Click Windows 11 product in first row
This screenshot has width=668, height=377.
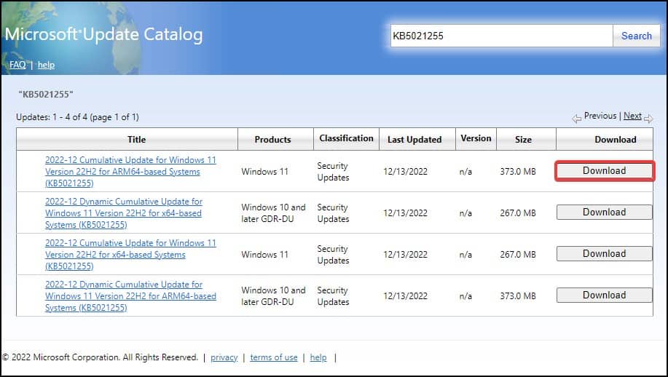(x=264, y=172)
